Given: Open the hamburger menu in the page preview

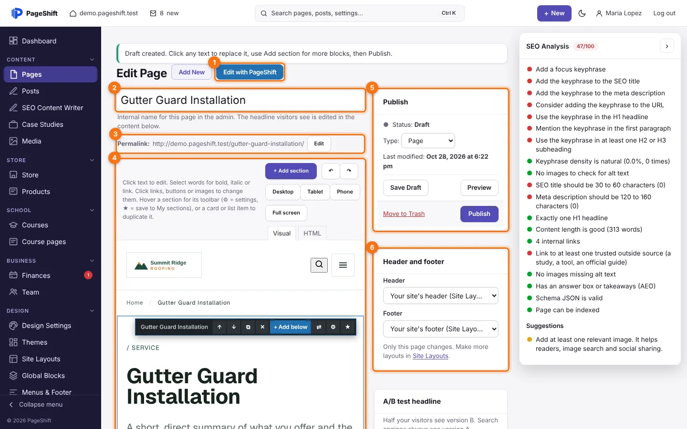Looking at the screenshot, I should (343, 265).
